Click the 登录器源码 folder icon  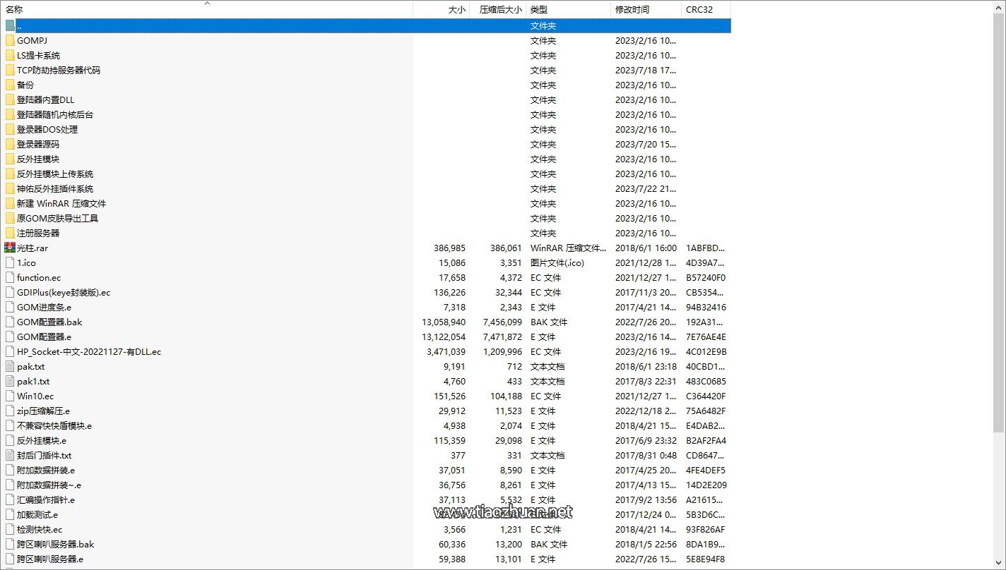coord(10,144)
